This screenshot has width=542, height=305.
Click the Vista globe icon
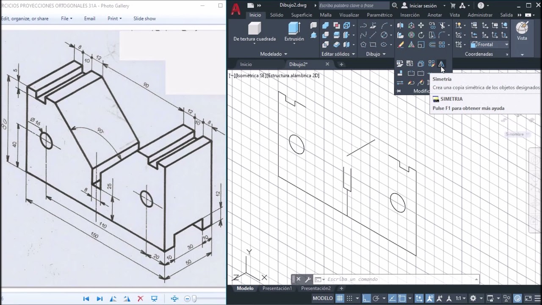(x=522, y=28)
